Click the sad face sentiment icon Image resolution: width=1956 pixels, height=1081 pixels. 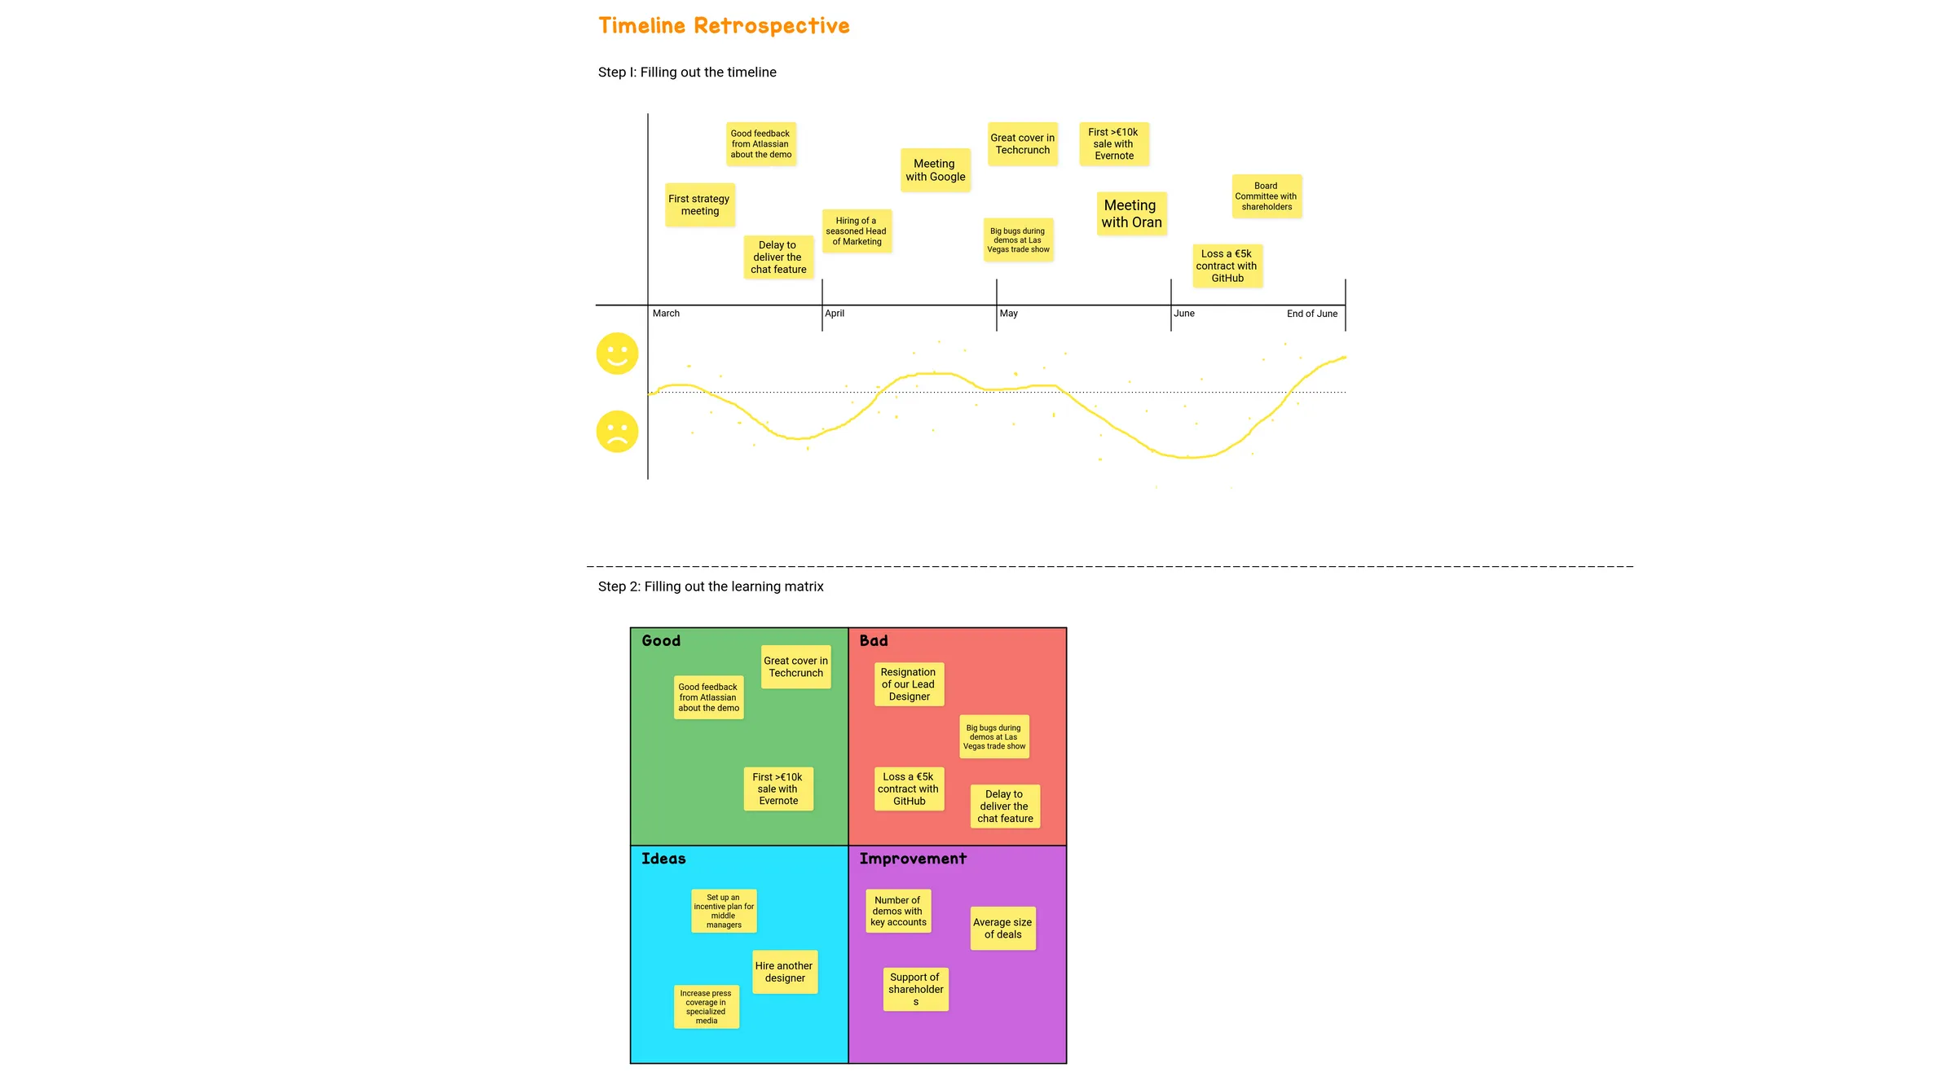tap(616, 431)
